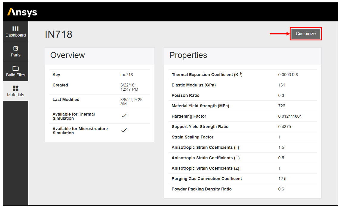Select the Parts icon in sidebar

point(15,51)
